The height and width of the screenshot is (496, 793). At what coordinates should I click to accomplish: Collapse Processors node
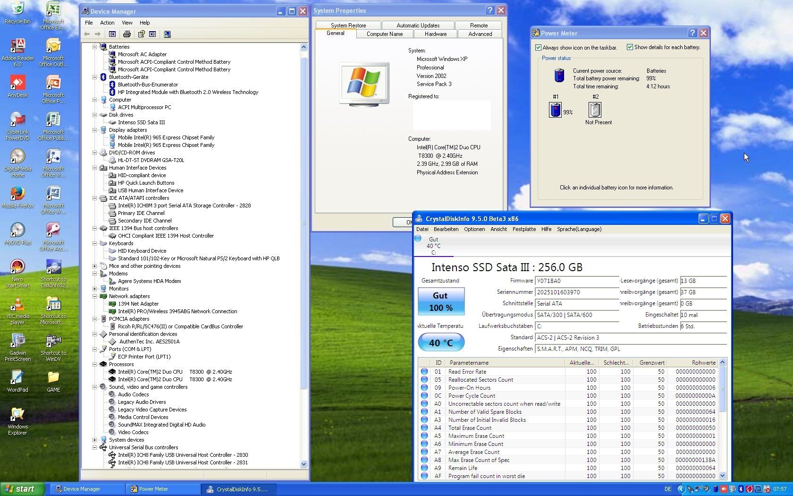coord(95,364)
